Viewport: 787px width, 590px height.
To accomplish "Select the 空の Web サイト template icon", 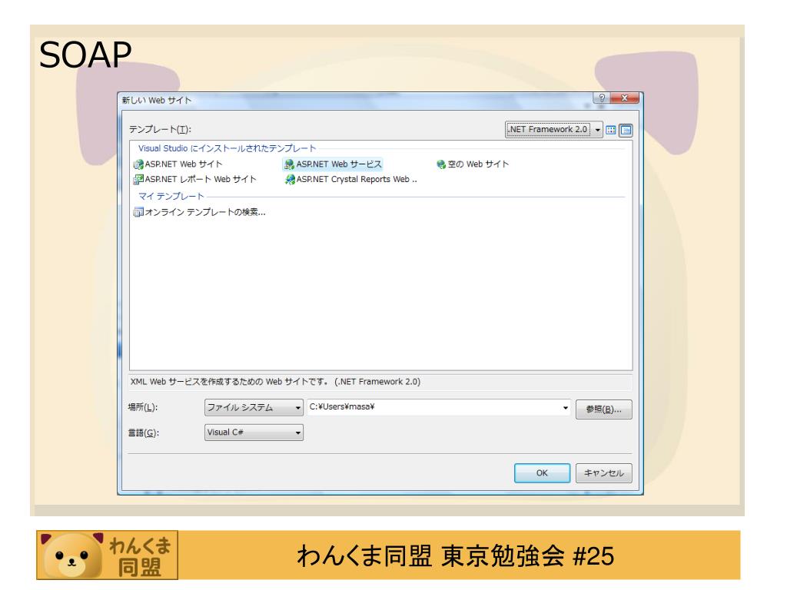I will click(441, 164).
